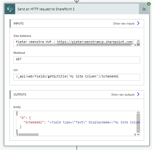The image size is (152, 150).
Task: Click the SharePoint connector icon
Action: click(x=10, y=9)
